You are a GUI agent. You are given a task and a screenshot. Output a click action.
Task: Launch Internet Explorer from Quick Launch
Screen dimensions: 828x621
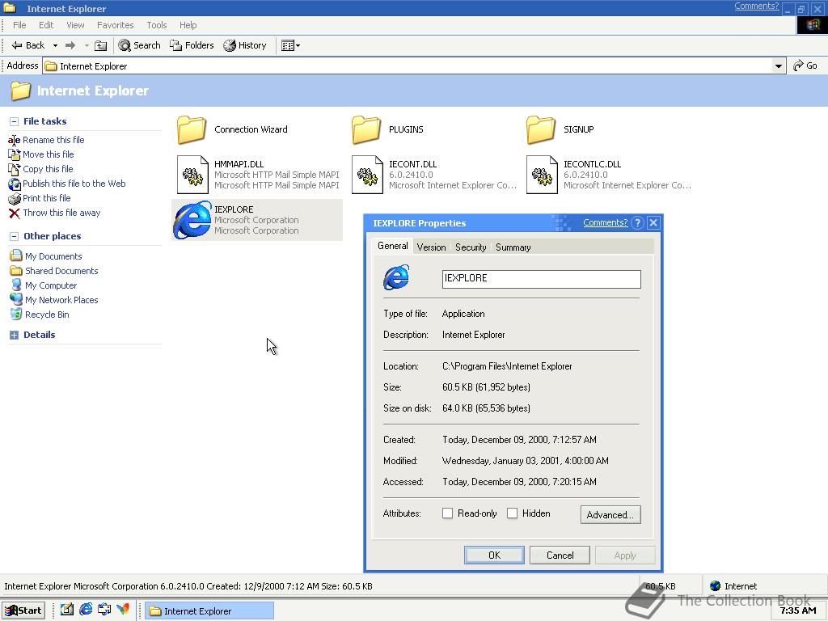(86, 610)
